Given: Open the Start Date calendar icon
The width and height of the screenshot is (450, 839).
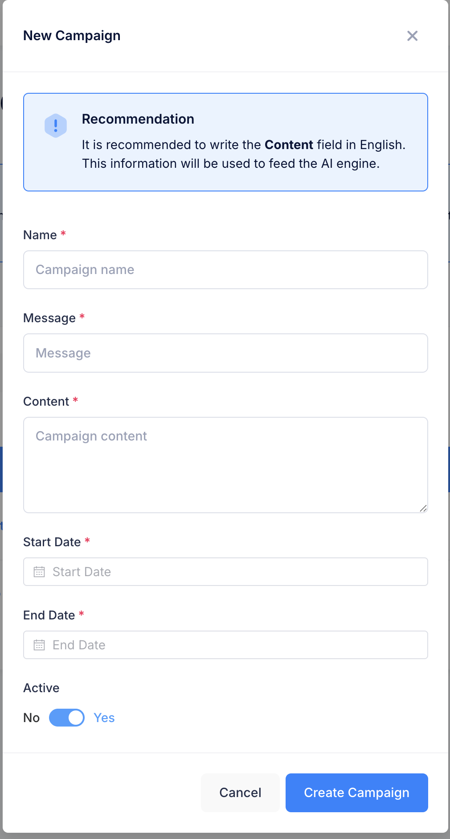Looking at the screenshot, I should [x=40, y=571].
